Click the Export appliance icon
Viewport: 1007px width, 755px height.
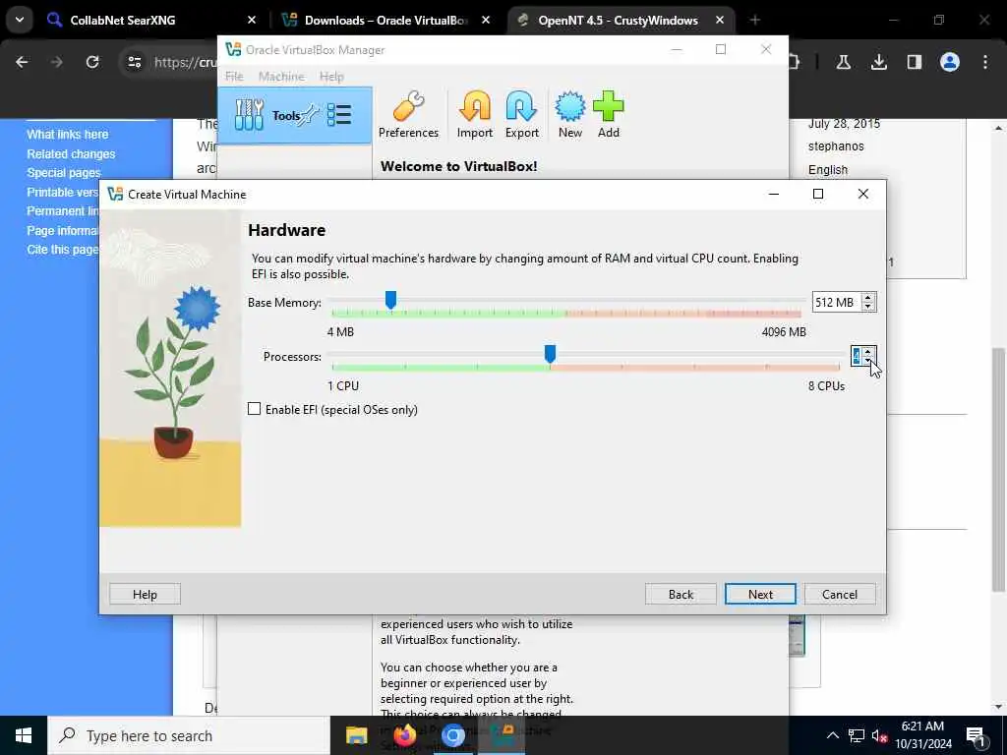[x=521, y=115]
